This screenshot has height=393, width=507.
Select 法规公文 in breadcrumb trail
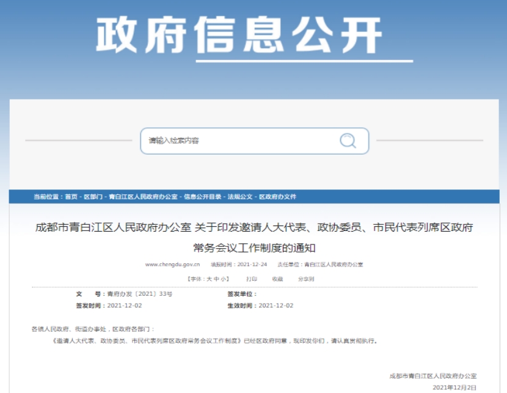240,197
